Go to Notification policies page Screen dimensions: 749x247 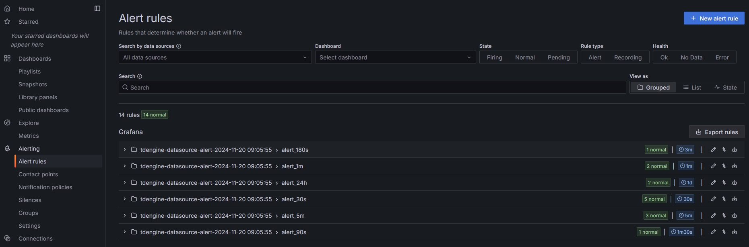tap(45, 187)
